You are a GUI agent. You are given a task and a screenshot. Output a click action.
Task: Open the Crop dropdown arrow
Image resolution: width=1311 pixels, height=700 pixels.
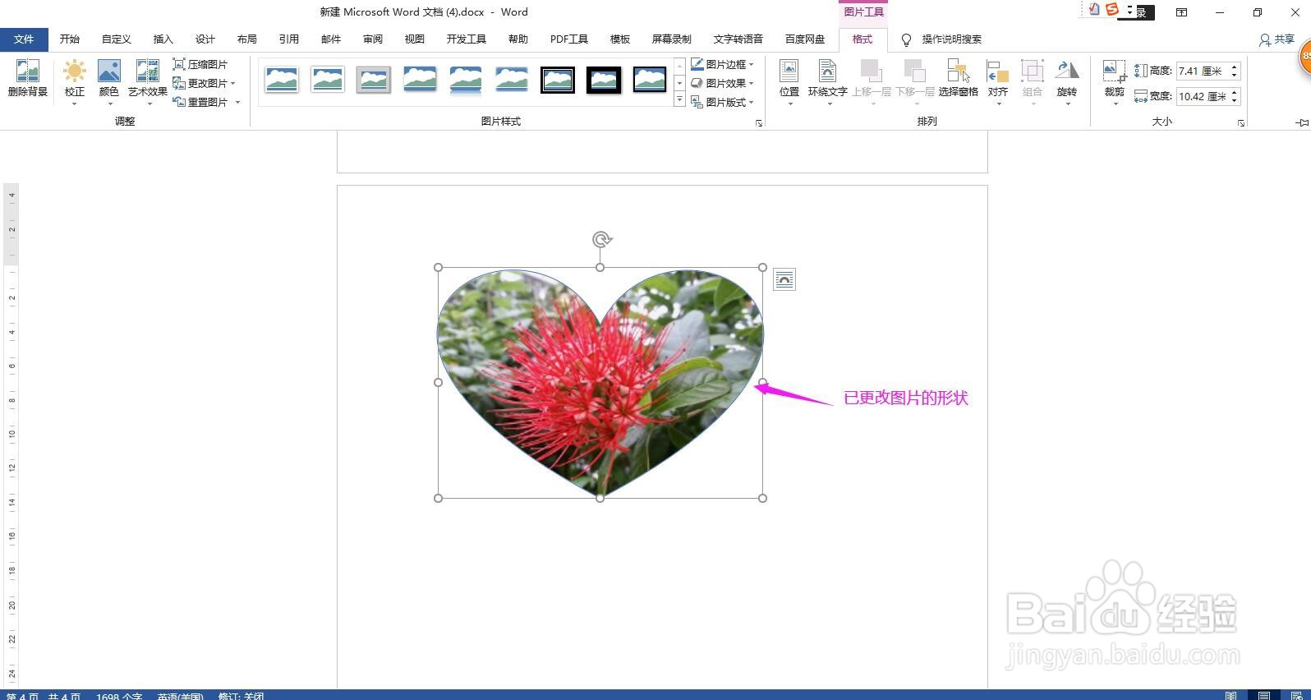[1115, 104]
